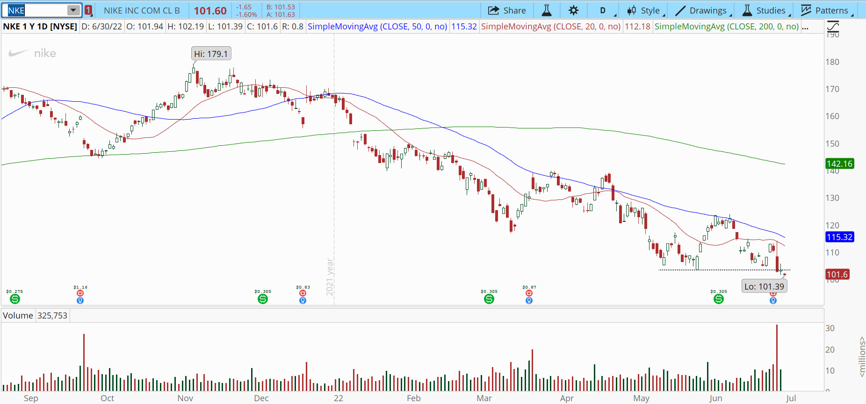Open chart settings with the gear icon
The height and width of the screenshot is (404, 866).
(x=574, y=10)
